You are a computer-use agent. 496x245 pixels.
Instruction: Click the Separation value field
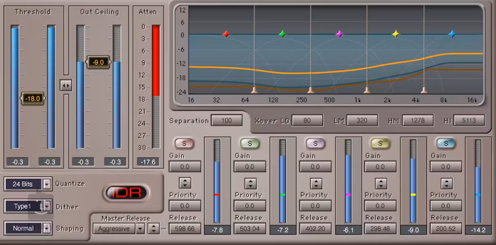pyautogui.click(x=227, y=120)
